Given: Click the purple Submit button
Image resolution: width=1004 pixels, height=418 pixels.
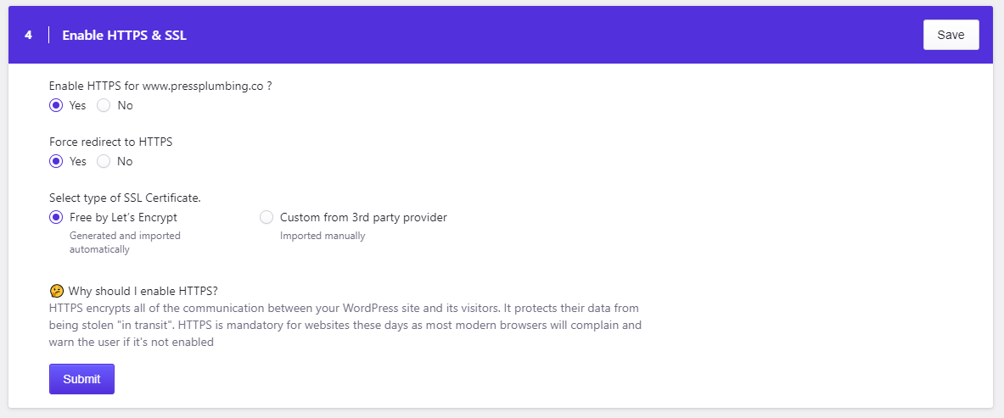Looking at the screenshot, I should pyautogui.click(x=82, y=379).
